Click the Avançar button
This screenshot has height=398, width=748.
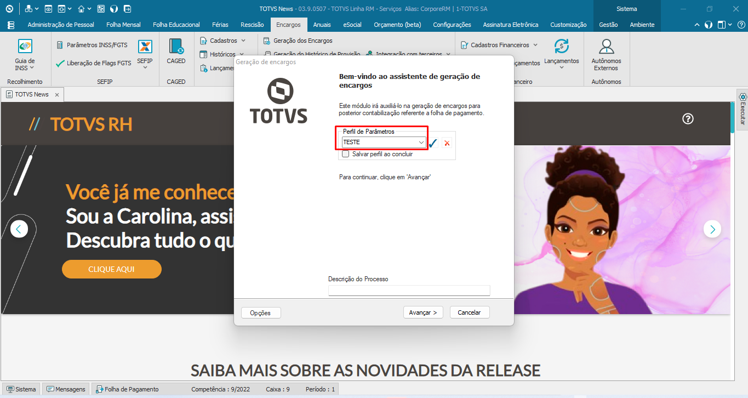pos(424,312)
